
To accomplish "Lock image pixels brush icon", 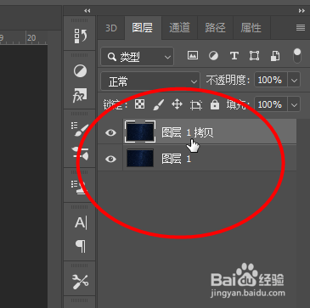I will coord(158,104).
